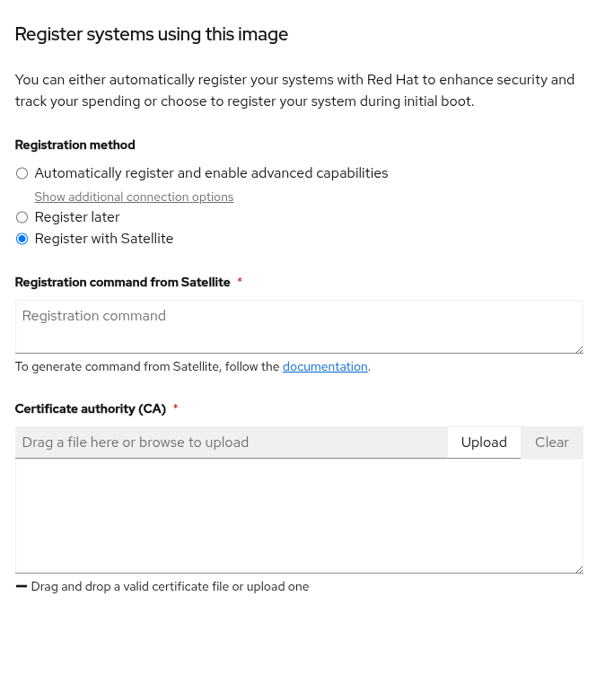Expand Show additional connection options
Screen dimensions: 596x675
134,197
